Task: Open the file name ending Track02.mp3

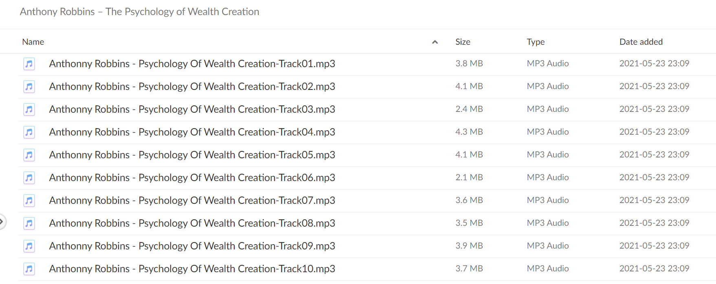Action: [x=192, y=87]
